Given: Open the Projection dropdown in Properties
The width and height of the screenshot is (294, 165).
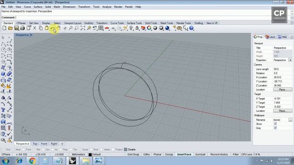Looking at the screenshot, I should pos(290,60).
